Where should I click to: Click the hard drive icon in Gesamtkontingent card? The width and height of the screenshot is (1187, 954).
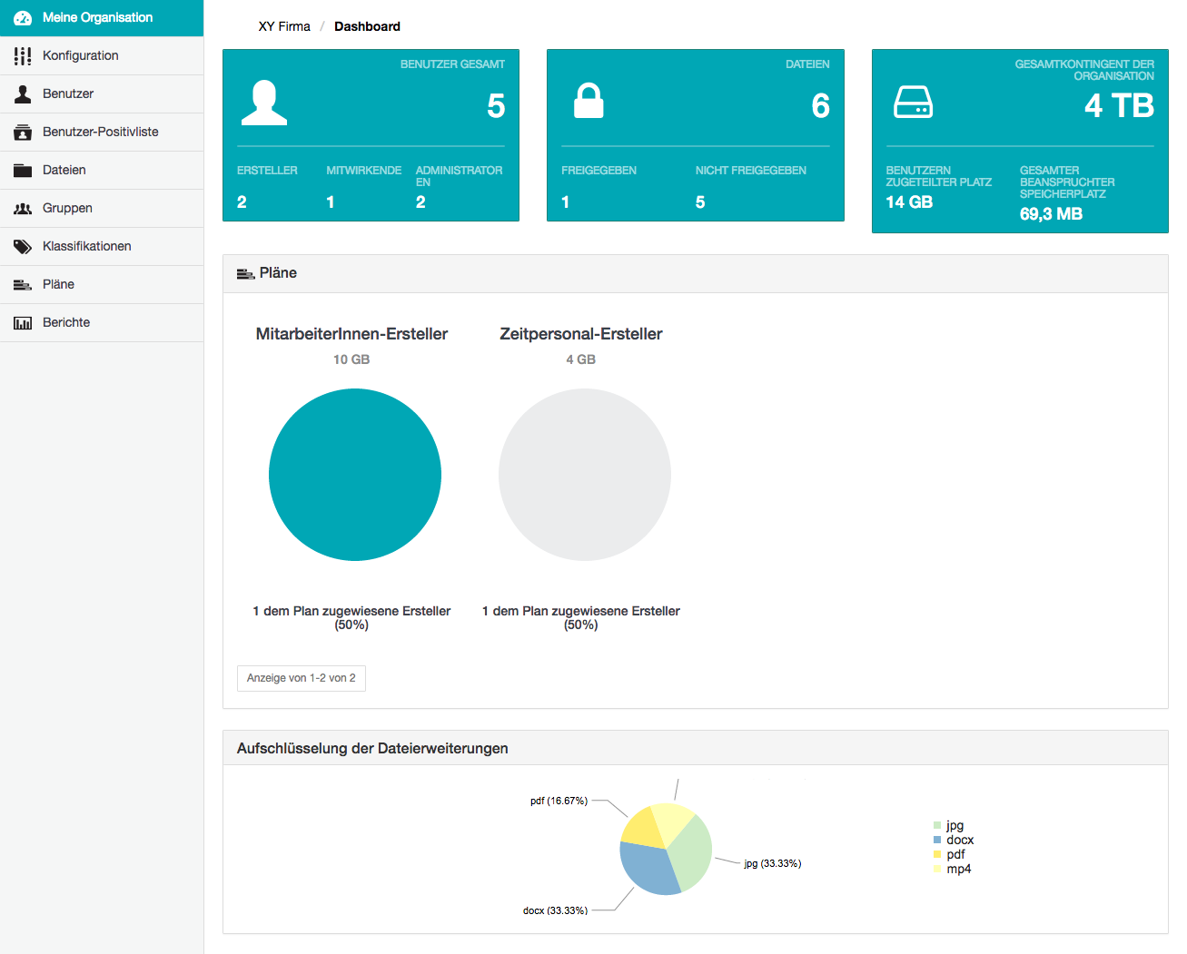point(913,103)
